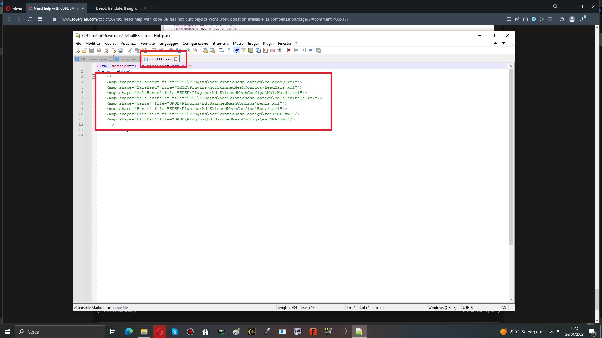This screenshot has width=602, height=338.
Task: Click the Stop recording macro icon
Action: click(297, 50)
